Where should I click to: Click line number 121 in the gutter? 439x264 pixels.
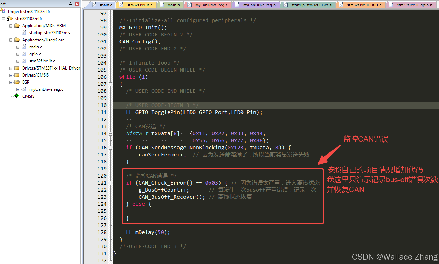(x=102, y=183)
